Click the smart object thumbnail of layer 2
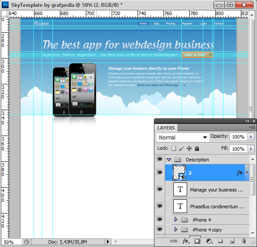Image resolution: width=257 pixels, height=247 pixels. pos(179,173)
